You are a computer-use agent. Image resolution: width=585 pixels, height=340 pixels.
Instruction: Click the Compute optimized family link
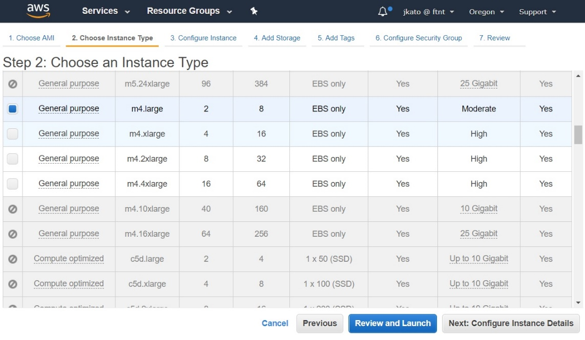(68, 259)
